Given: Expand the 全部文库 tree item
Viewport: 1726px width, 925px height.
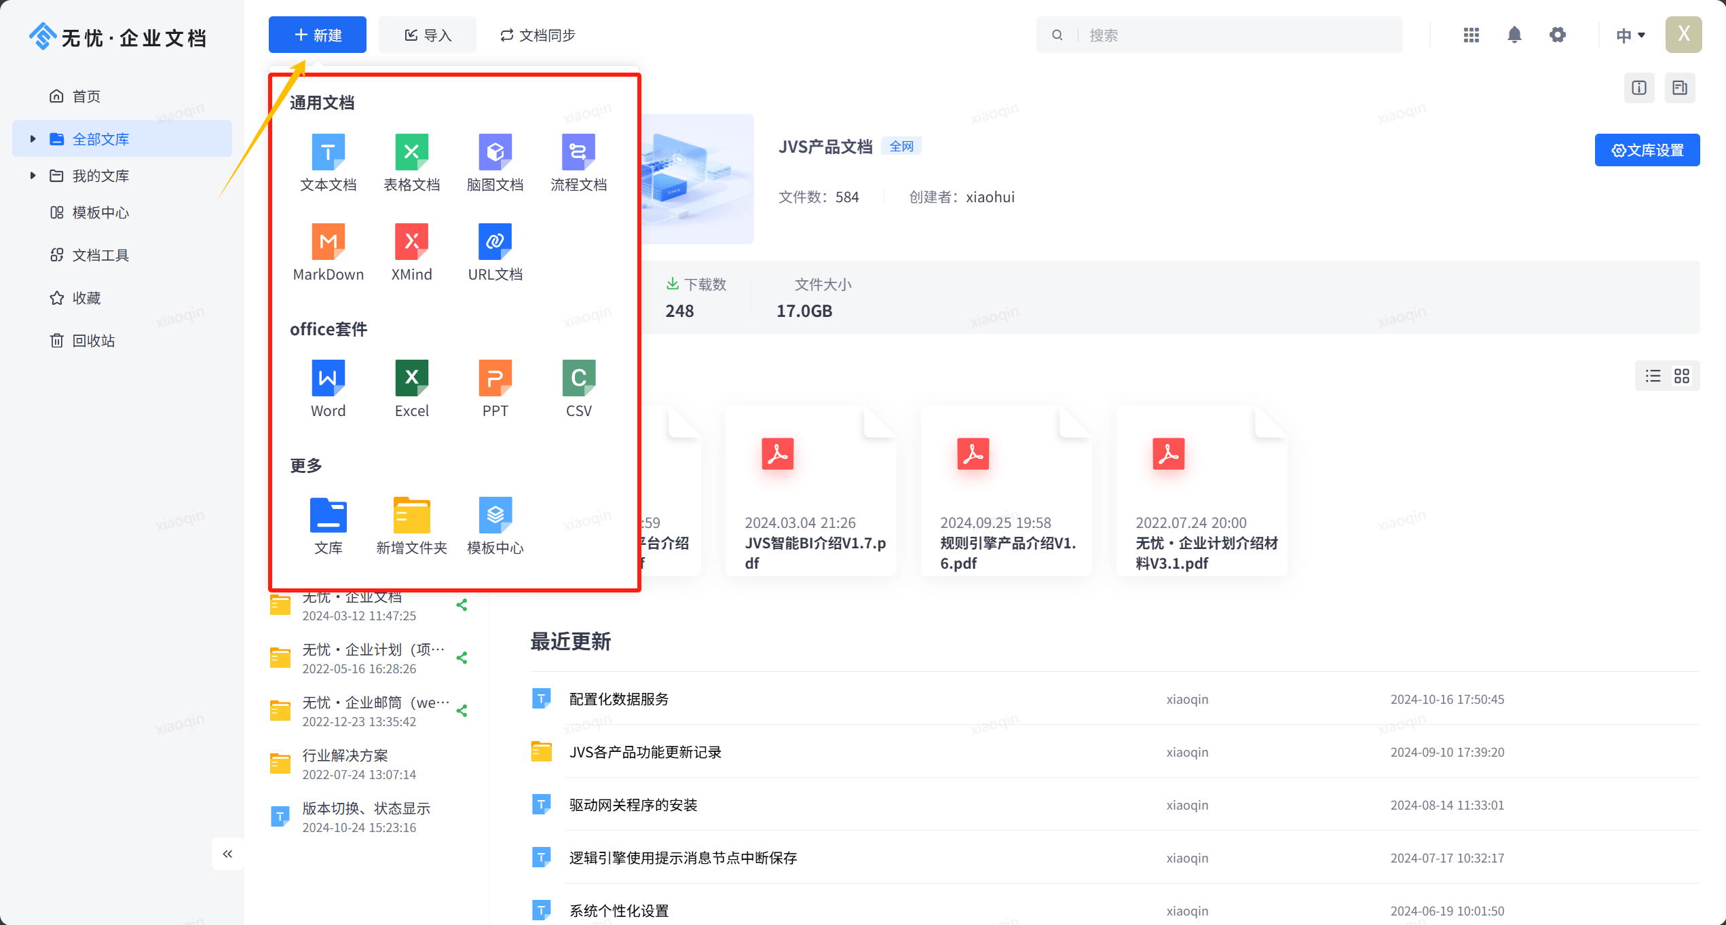Looking at the screenshot, I should pyautogui.click(x=32, y=138).
